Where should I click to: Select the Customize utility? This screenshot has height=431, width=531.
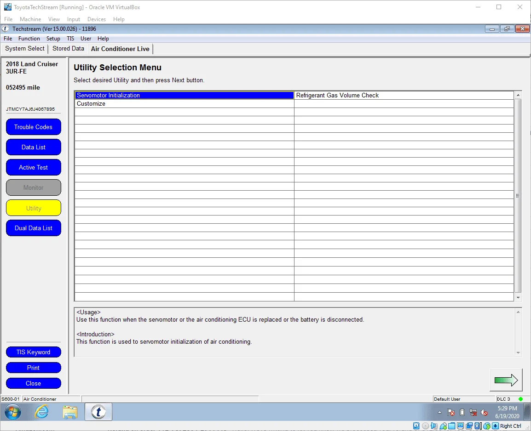coord(184,104)
